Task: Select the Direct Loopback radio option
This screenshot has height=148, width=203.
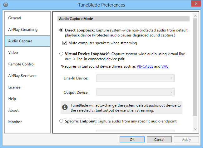Action: (x=61, y=30)
